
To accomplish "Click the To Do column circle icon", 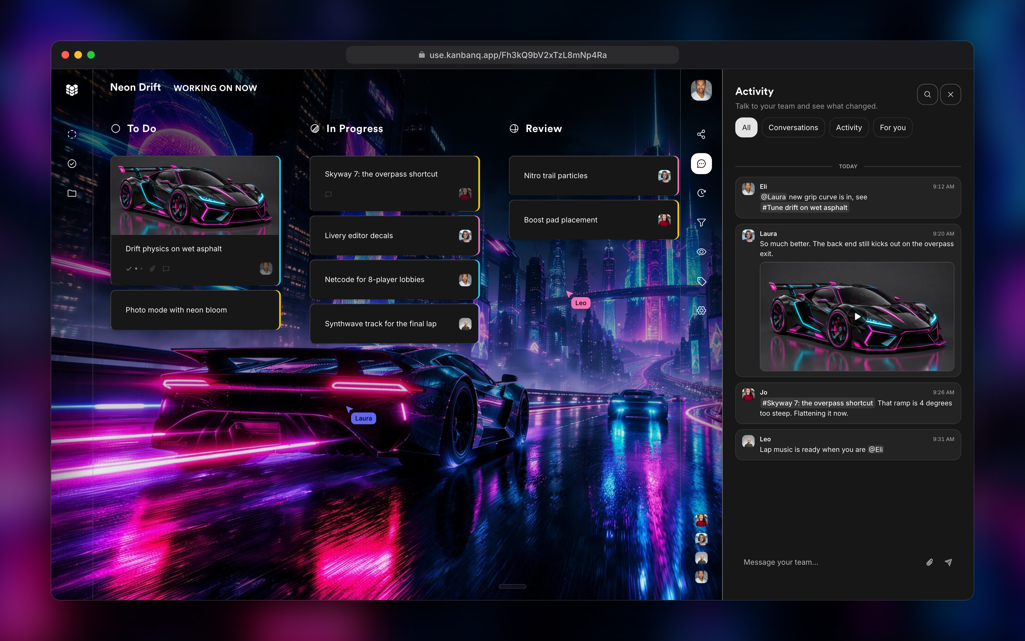I will coord(116,129).
